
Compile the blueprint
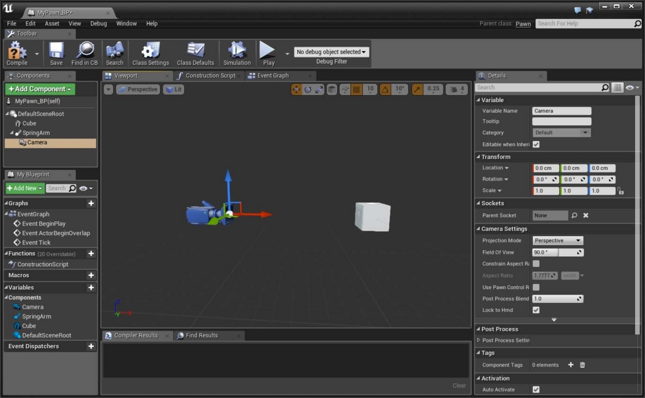click(17, 54)
